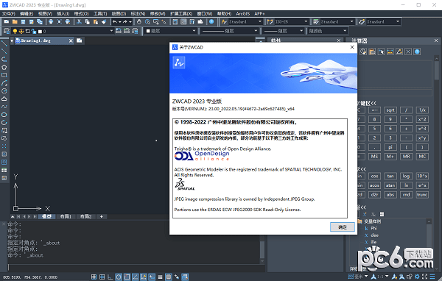Open the 编辑(E) menu
Screen dimensions: 442x281
click(x=27, y=13)
